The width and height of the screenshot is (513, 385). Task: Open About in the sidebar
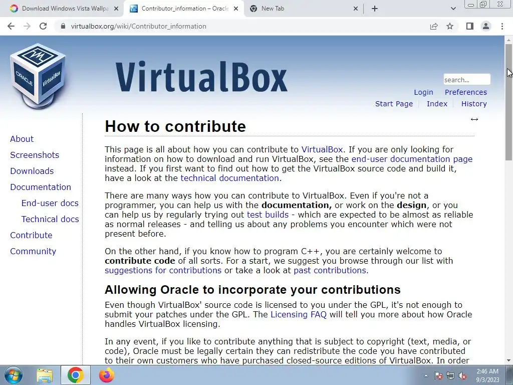point(22,139)
